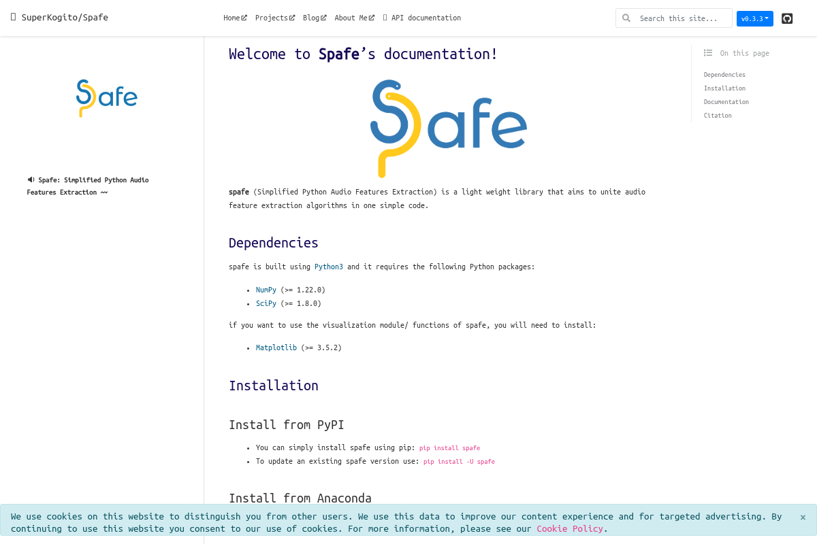Type in the 'Search this site' field
The height and width of the screenshot is (544, 817).
point(682,18)
